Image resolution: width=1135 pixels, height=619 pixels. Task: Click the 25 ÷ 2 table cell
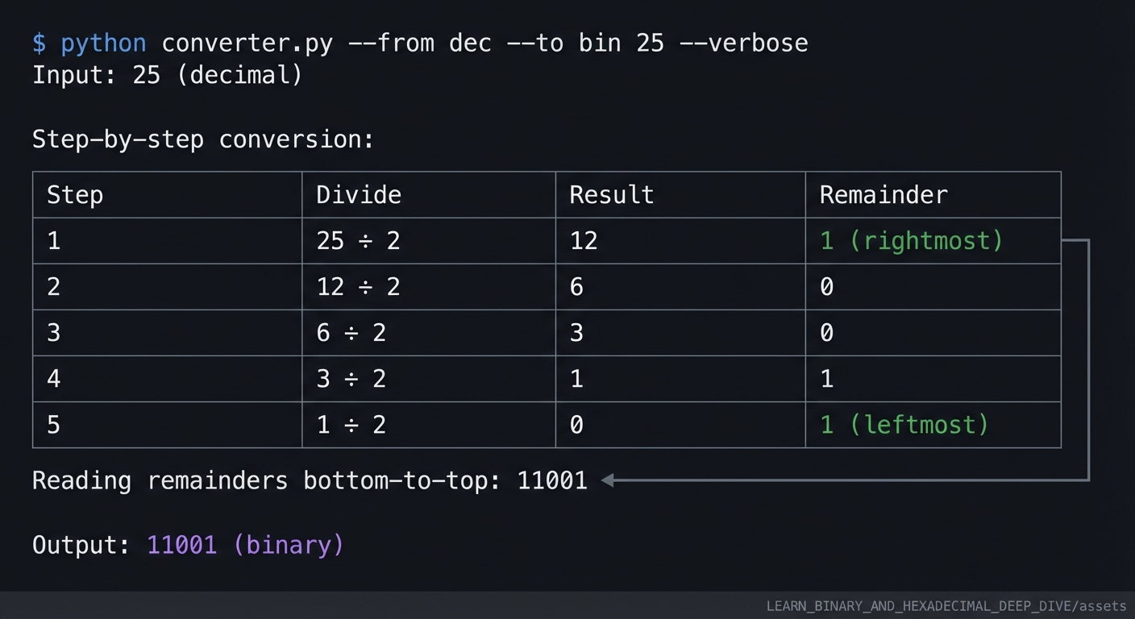(x=359, y=241)
